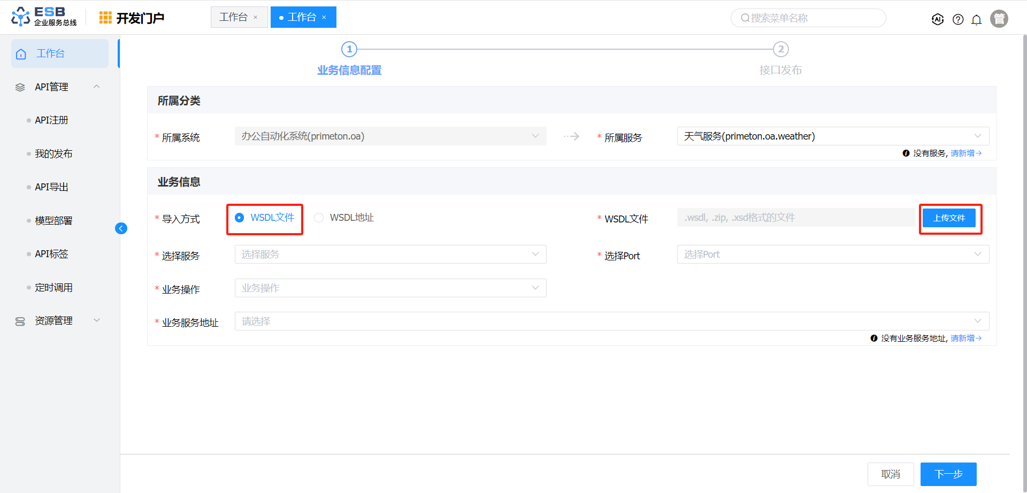Open the help question mark icon
The image size is (1027, 493).
point(958,20)
